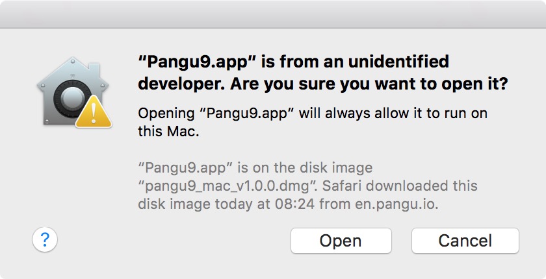Click the 08:24 download time
The height and width of the screenshot is (279, 546).
[x=294, y=204]
